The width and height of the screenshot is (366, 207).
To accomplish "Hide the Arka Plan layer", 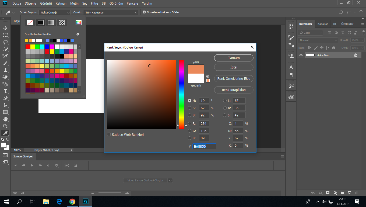I will point(301,55).
